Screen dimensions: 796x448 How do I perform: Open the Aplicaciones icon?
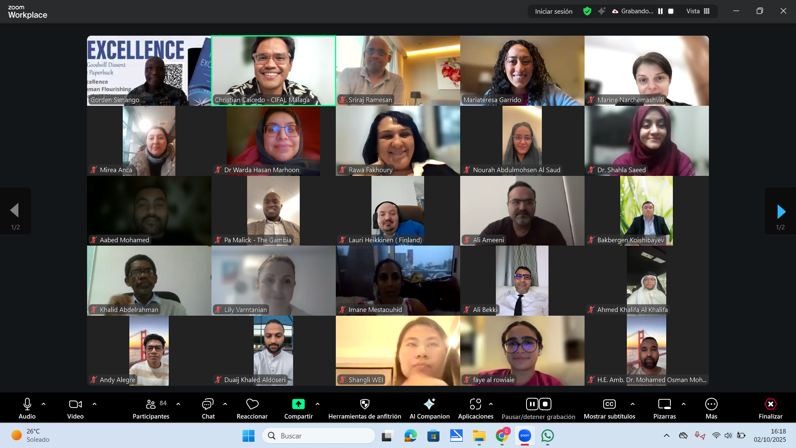pyautogui.click(x=475, y=404)
